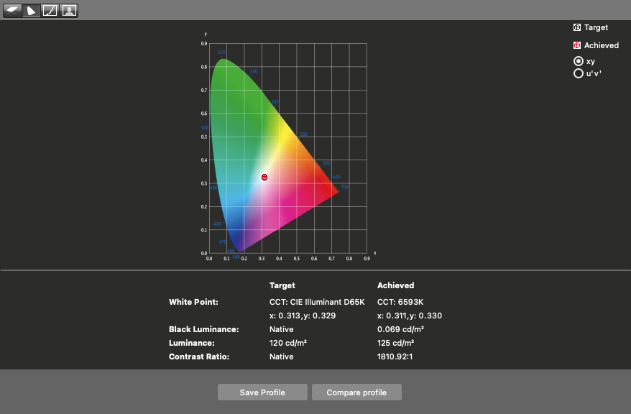Select the gamut chromaticity diagram view icon

[32, 11]
